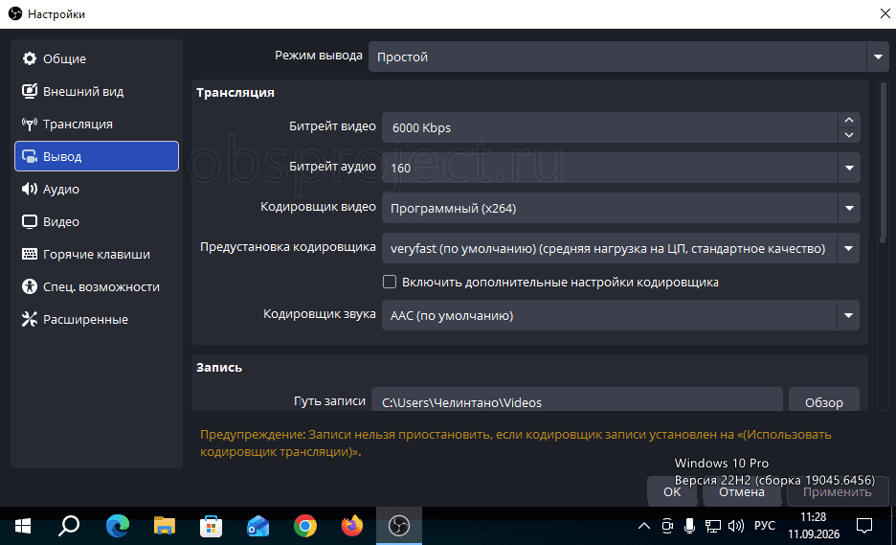
Task: Select the Вывод tab in sidebar
Action: click(x=97, y=156)
